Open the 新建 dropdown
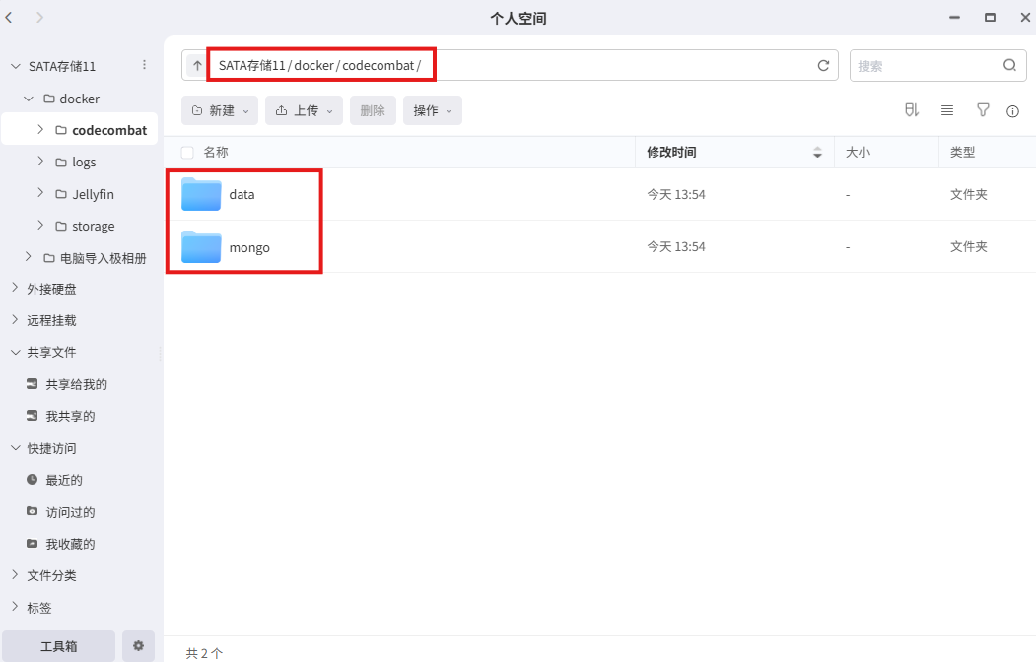The image size is (1036, 662). coord(220,110)
